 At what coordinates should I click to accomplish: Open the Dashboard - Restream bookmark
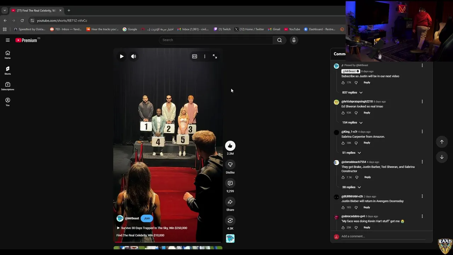click(320, 29)
